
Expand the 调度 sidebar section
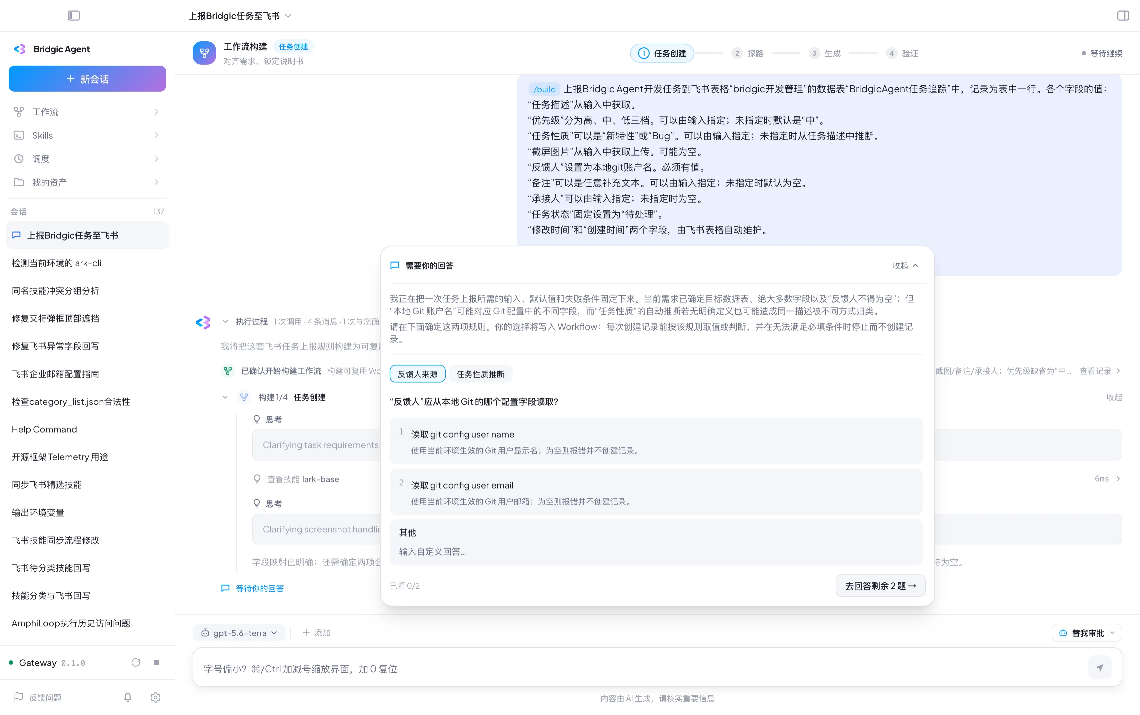coord(156,159)
